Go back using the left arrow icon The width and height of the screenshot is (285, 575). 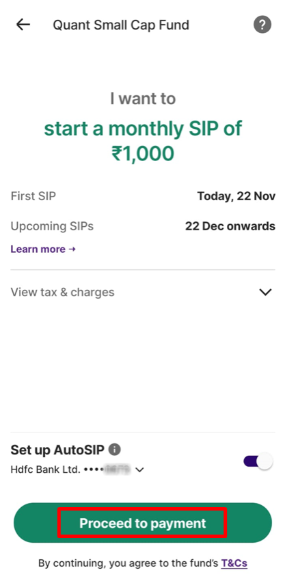[23, 25]
